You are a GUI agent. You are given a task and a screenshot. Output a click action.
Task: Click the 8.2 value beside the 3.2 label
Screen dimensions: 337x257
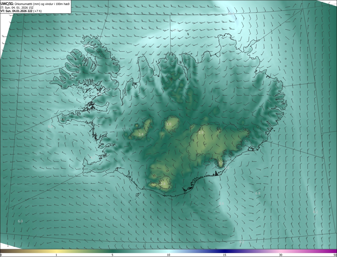click(x=227, y=168)
